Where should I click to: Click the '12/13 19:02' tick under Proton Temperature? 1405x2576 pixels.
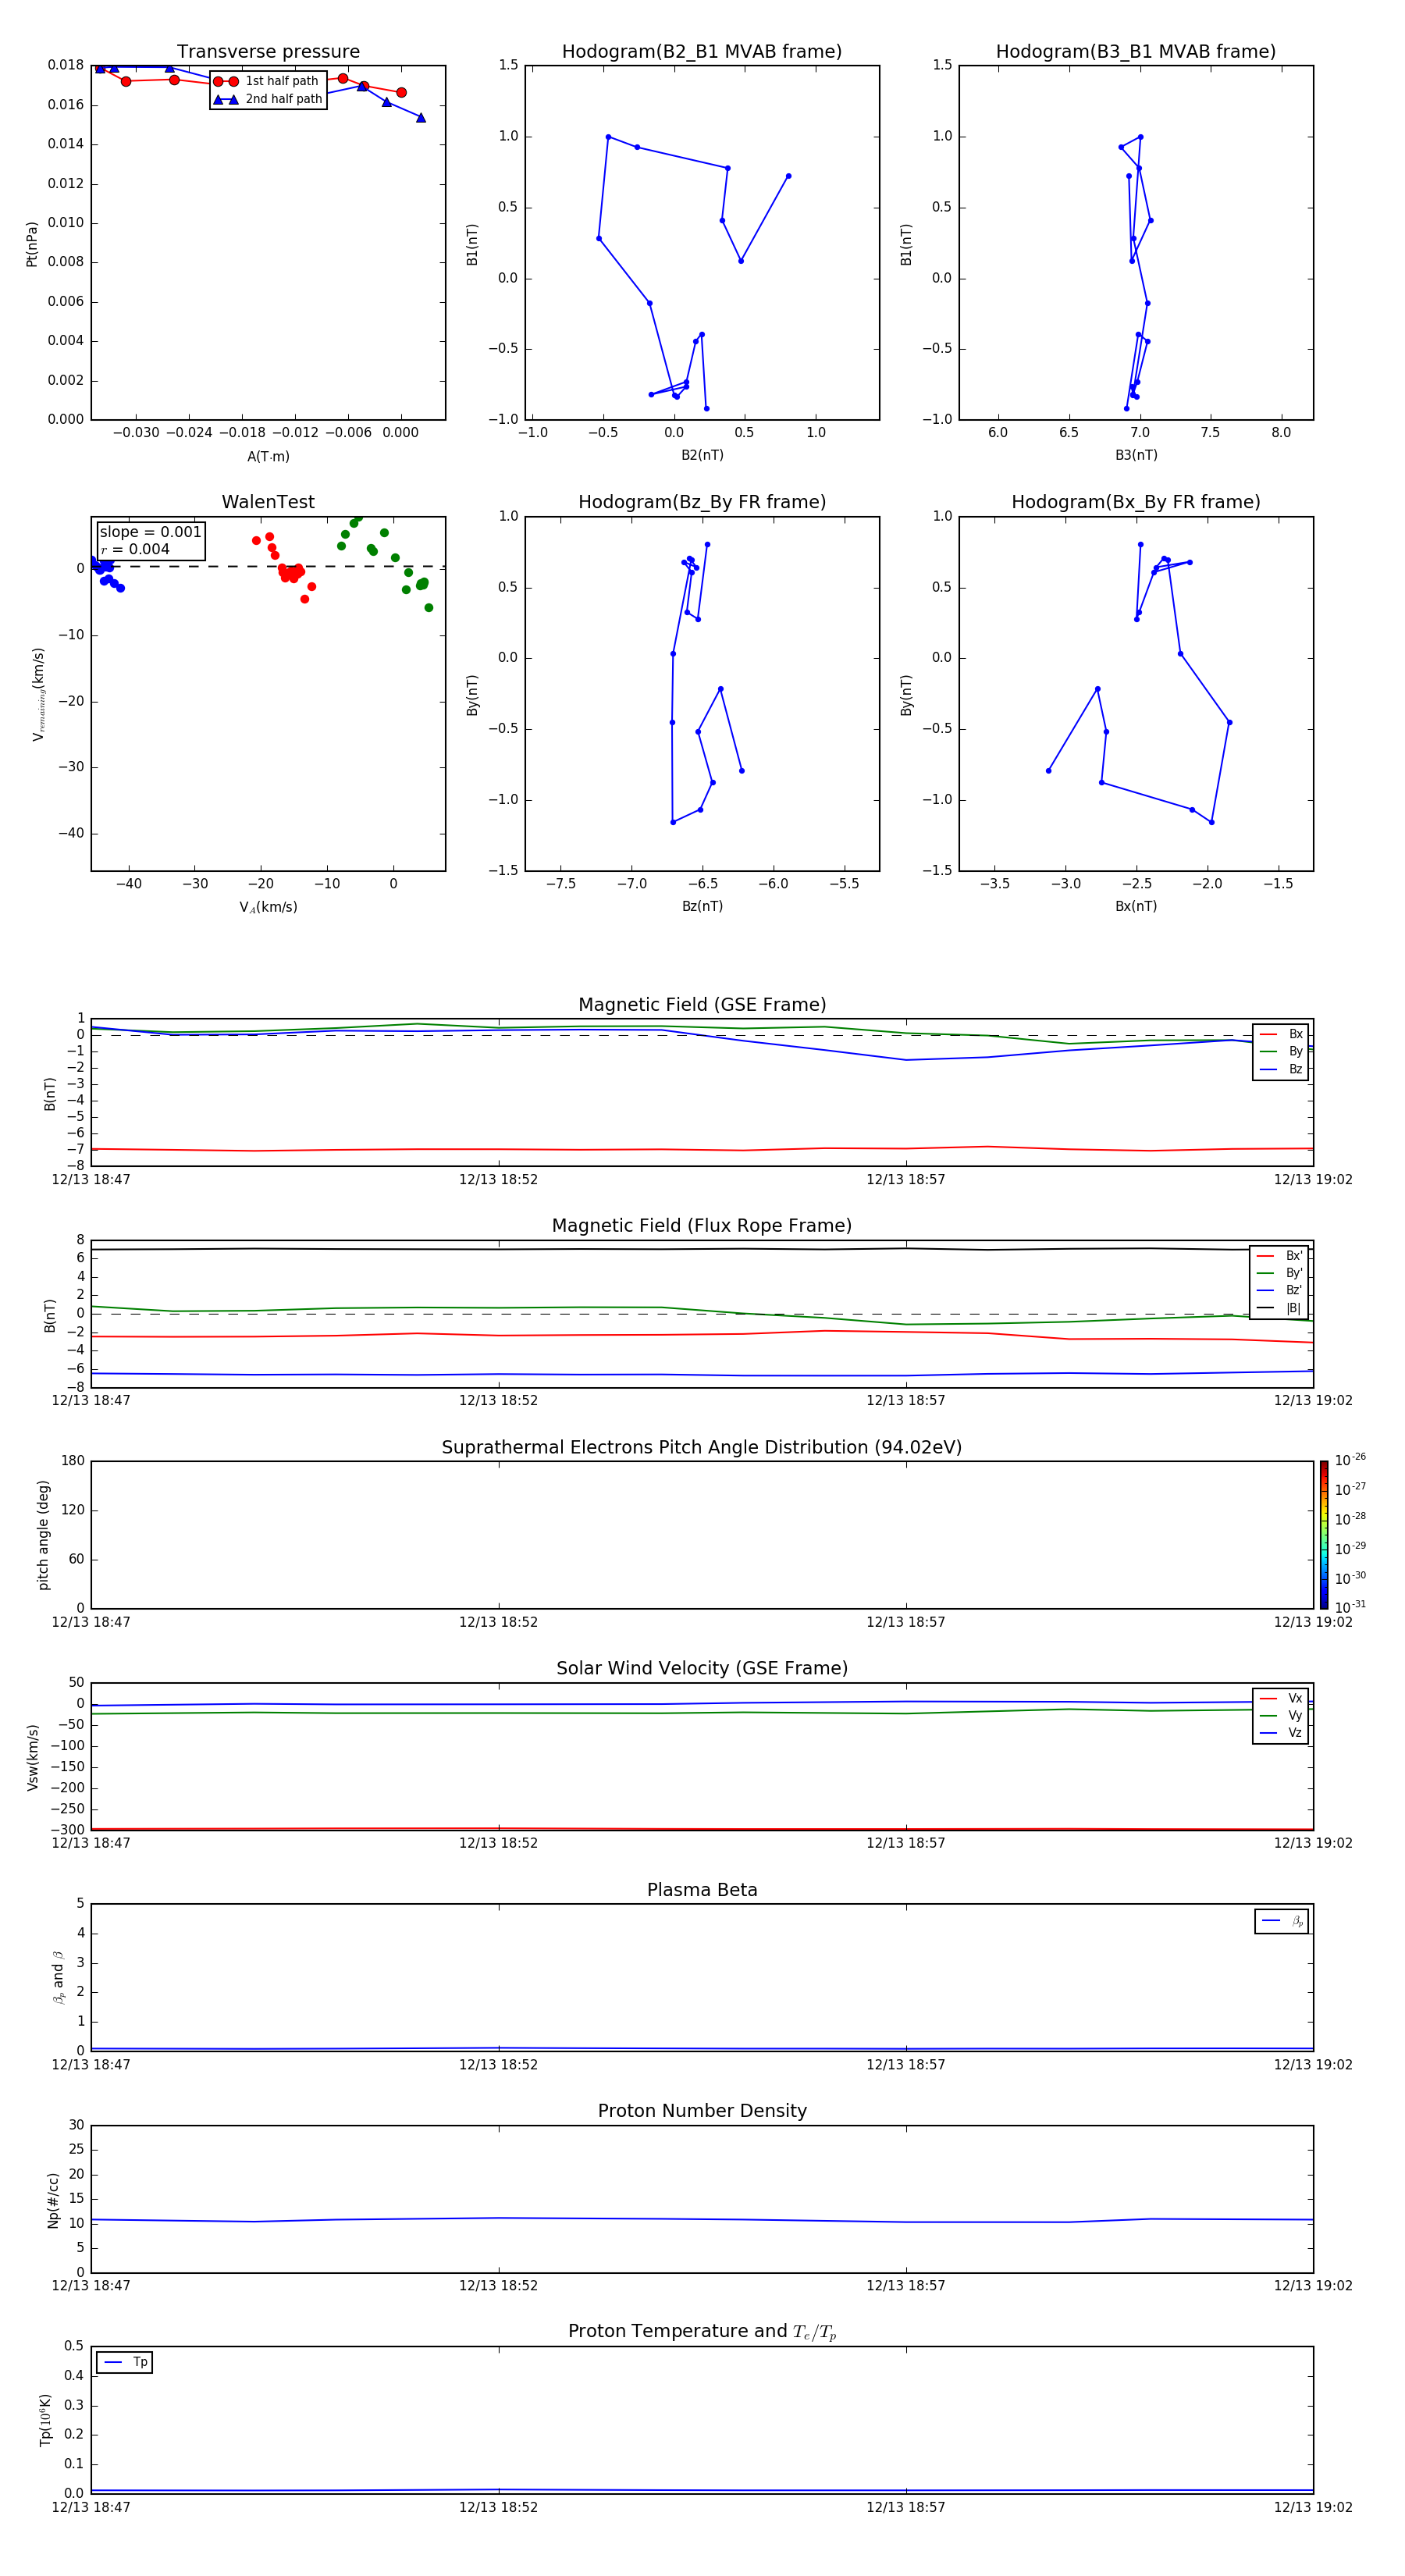pos(1312,2507)
